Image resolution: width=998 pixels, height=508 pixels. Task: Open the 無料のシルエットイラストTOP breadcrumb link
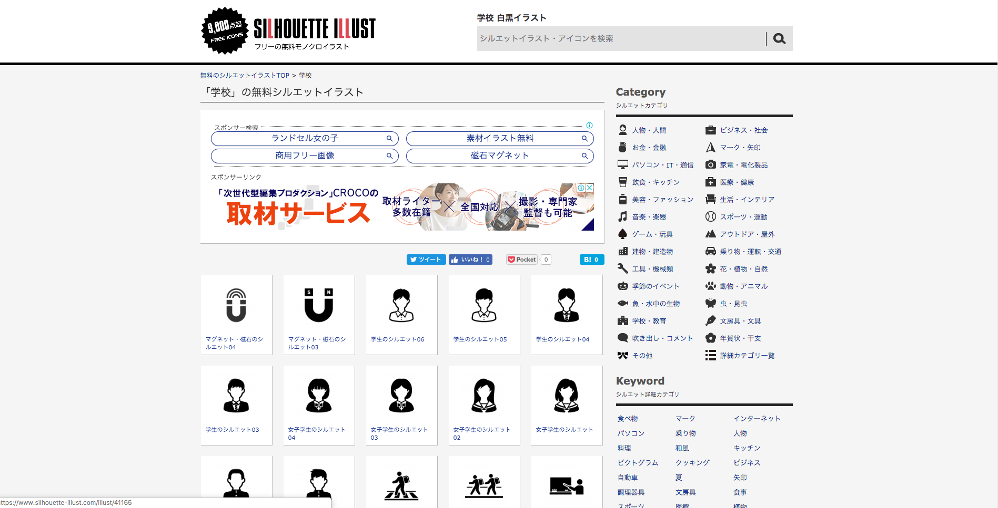(x=245, y=76)
